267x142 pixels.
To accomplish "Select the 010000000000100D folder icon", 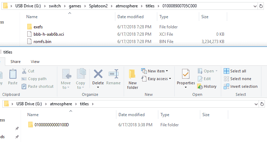I will click(30, 125).
